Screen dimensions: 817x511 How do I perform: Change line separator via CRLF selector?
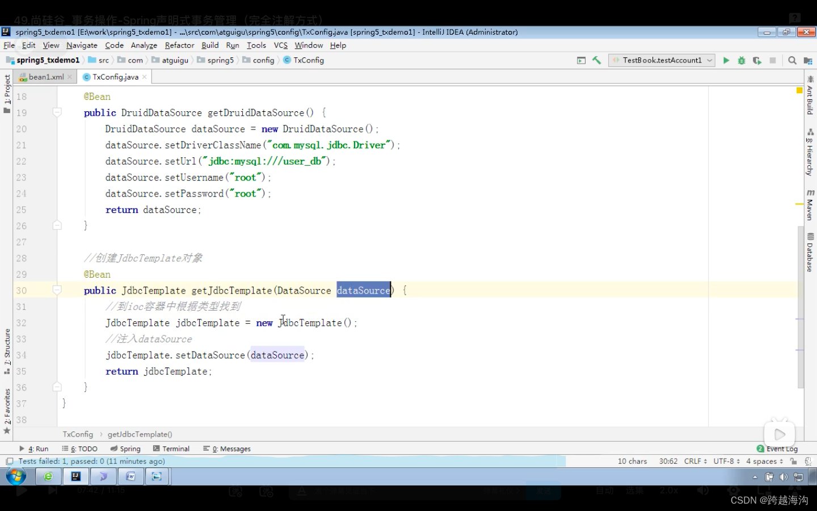(x=696, y=461)
